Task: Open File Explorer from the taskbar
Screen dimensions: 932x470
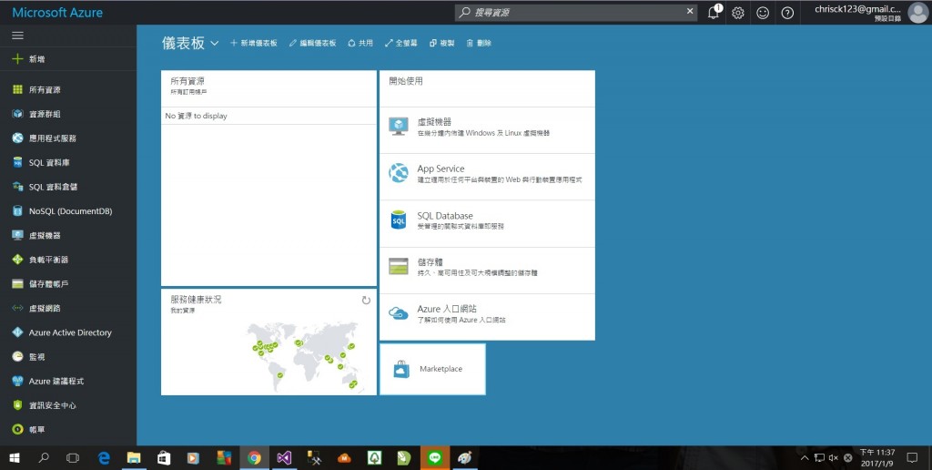Action: coord(134,458)
